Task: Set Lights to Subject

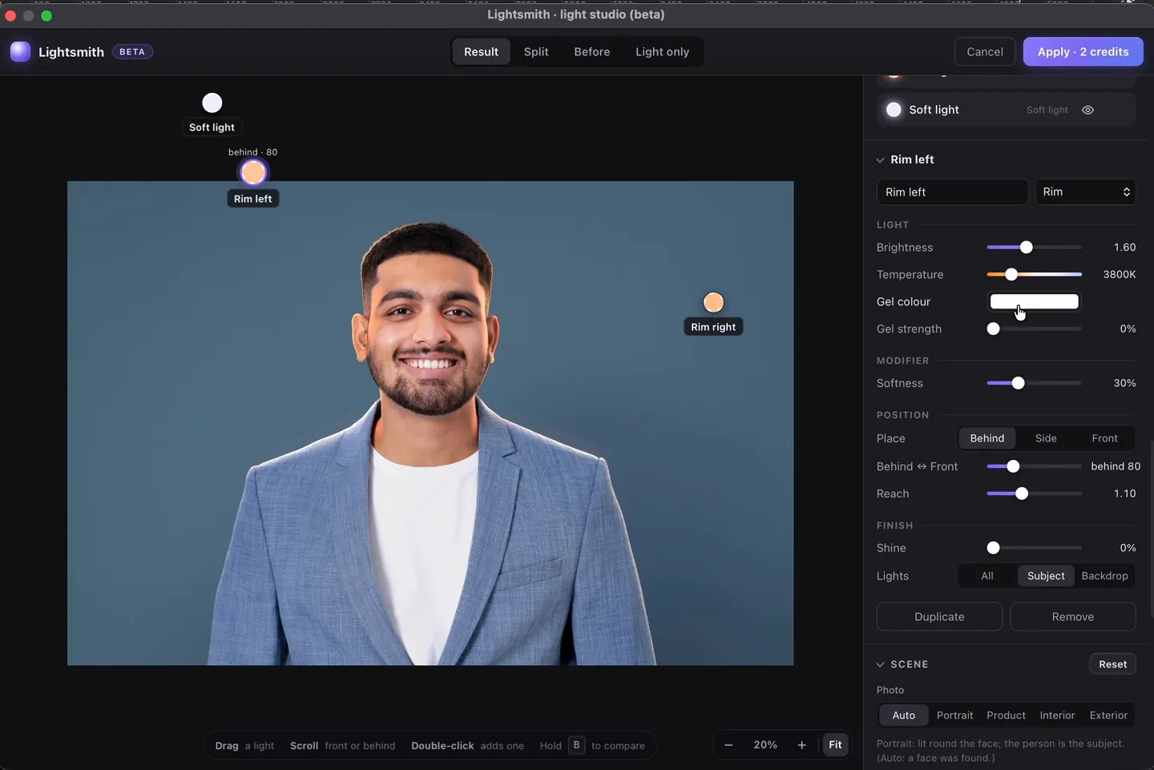Action: click(1046, 576)
